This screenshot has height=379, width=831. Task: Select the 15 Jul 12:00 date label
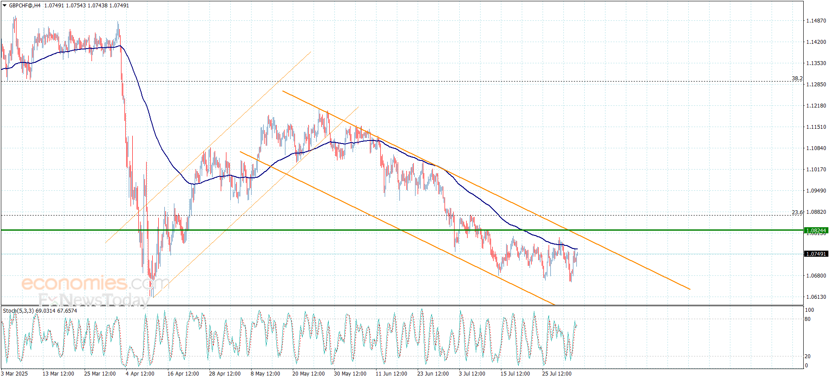tap(515, 374)
